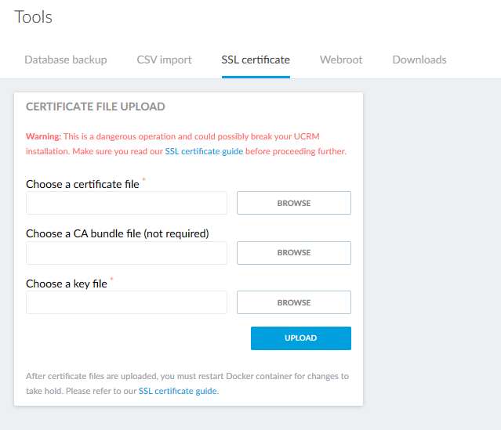This screenshot has width=501, height=430.
Task: Click the certificate file text field
Action: (126, 203)
